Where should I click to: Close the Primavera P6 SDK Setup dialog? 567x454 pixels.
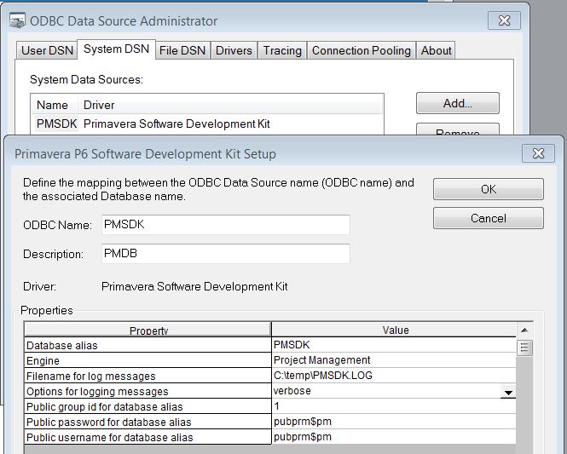(538, 153)
